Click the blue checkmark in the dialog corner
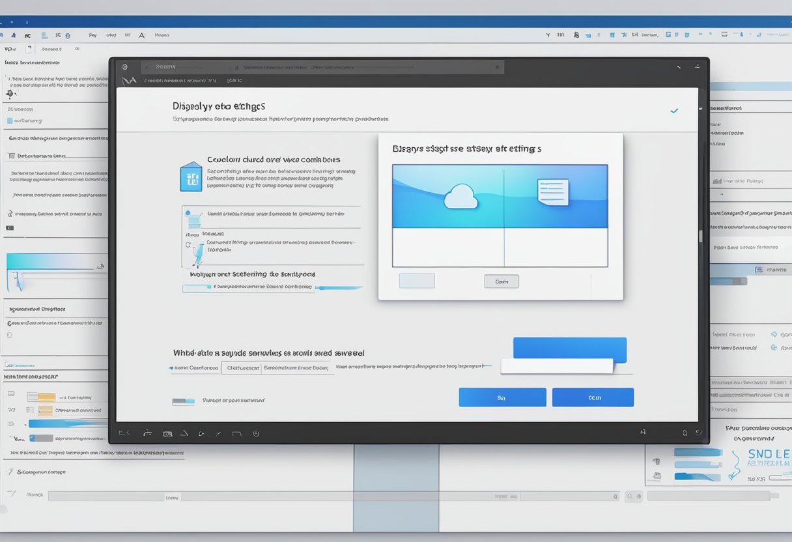The image size is (792, 542). [x=674, y=111]
